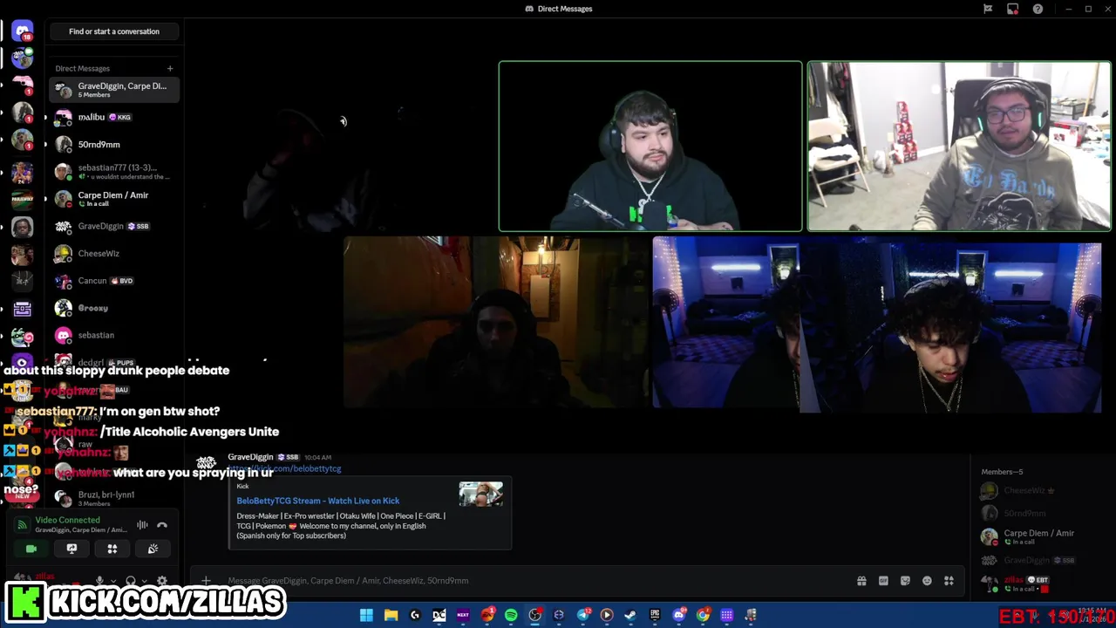This screenshot has width=1116, height=628.
Task: Open apps icon in message bar
Action: click(x=949, y=581)
